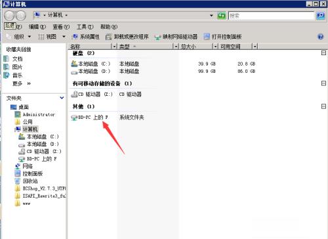Open the 编辑(E) menu

(x=37, y=27)
